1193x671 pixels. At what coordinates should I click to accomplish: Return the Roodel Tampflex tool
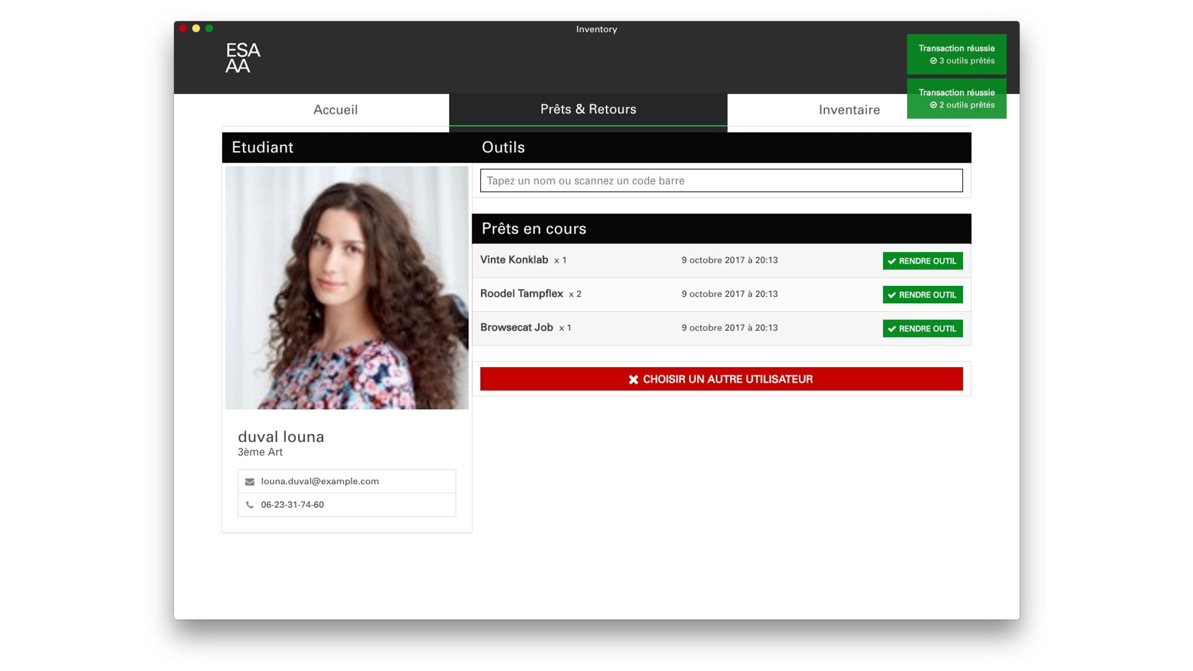[x=923, y=294]
